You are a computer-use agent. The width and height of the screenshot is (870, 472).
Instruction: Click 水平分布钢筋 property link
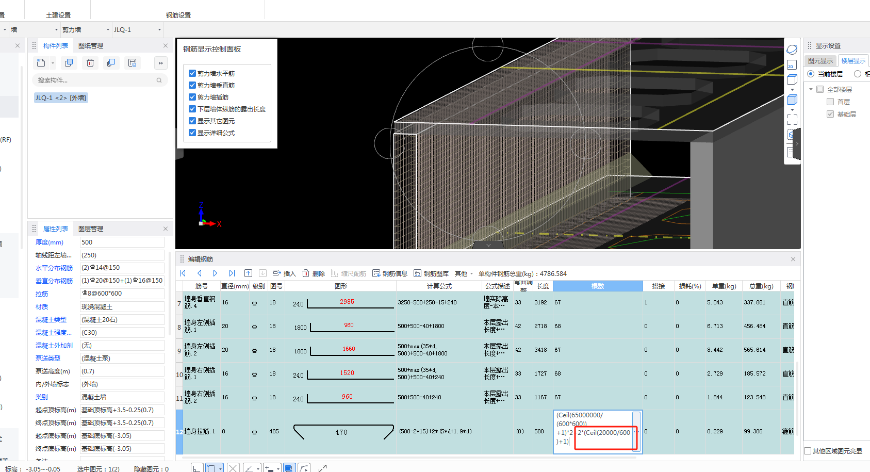tap(54, 268)
